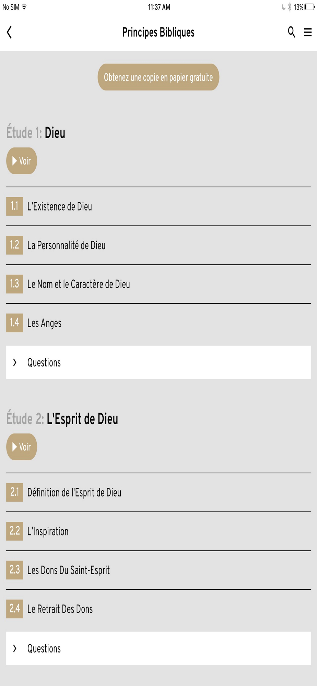
Task: Open search with magnifier icon
Action: click(x=291, y=32)
